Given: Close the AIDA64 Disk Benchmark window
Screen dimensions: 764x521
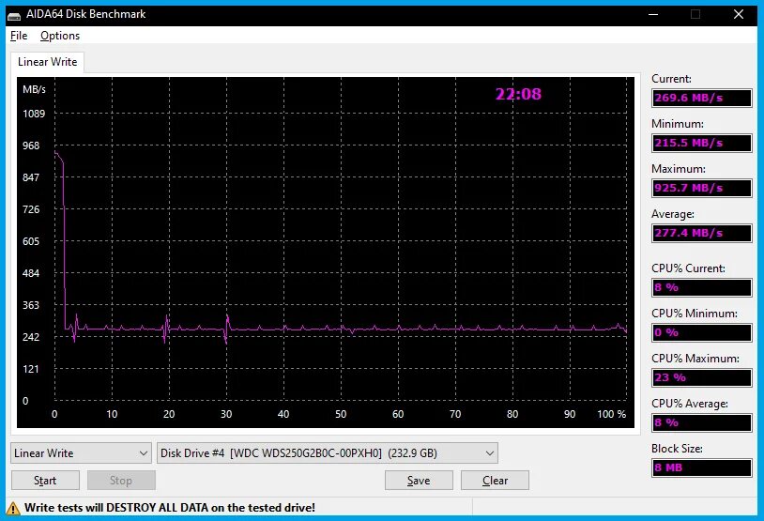Looking at the screenshot, I should pyautogui.click(x=739, y=15).
